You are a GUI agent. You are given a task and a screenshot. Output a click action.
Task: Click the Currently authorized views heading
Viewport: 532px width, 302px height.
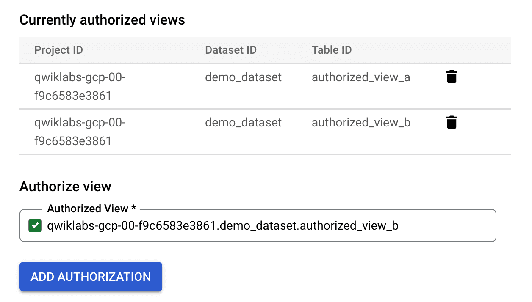tap(102, 20)
